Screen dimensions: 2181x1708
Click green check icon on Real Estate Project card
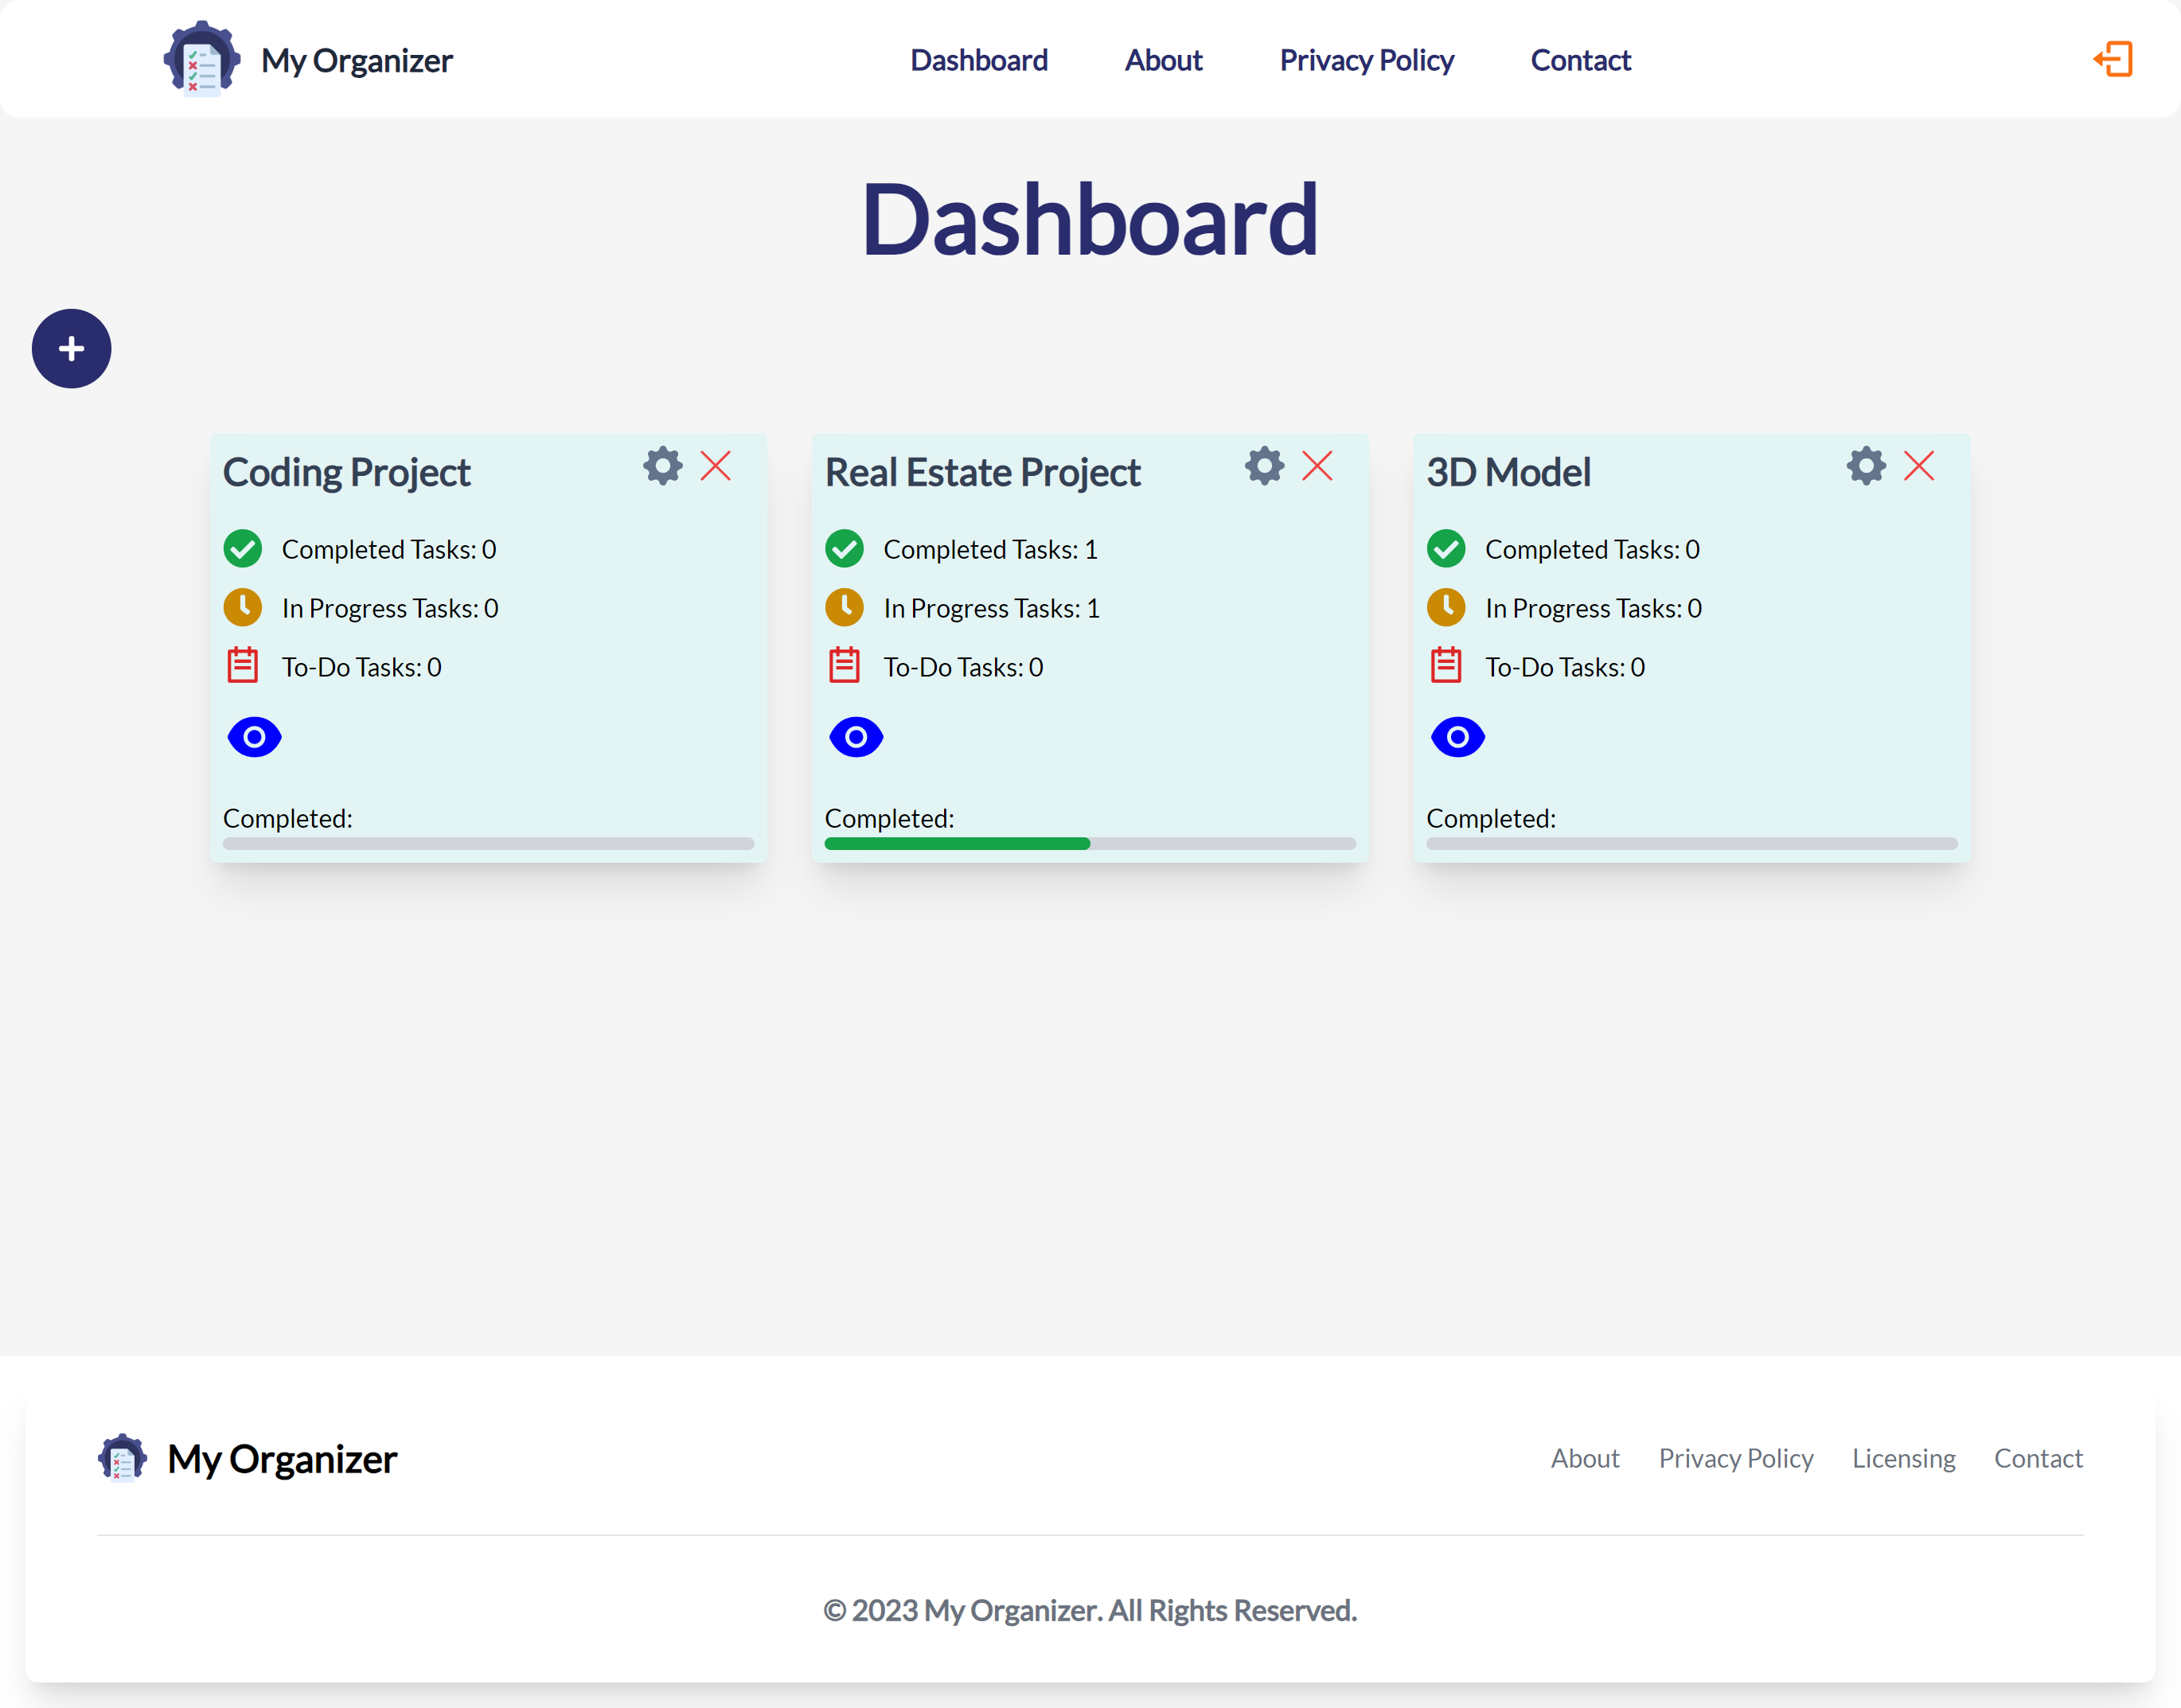tap(845, 549)
